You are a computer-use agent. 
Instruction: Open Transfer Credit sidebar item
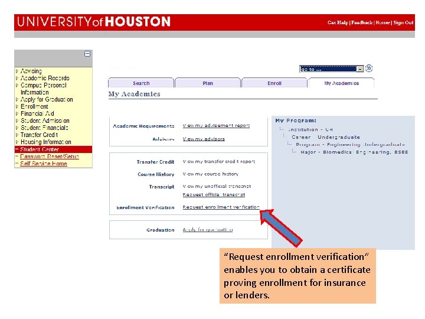click(39, 135)
